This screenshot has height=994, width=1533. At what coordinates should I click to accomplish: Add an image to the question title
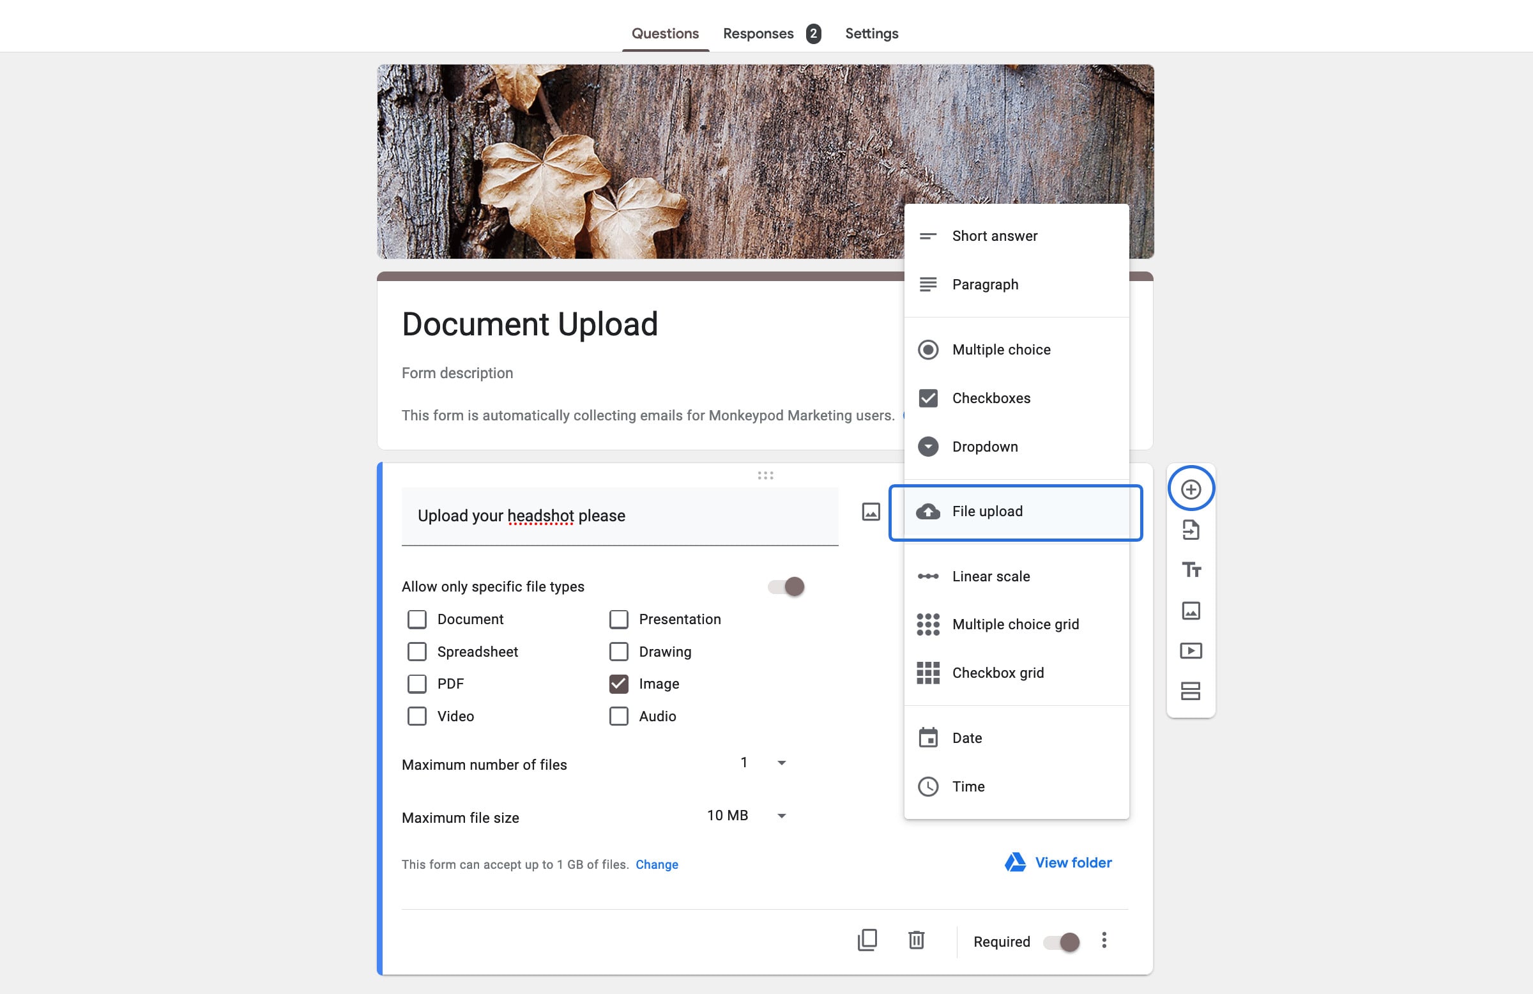(870, 512)
